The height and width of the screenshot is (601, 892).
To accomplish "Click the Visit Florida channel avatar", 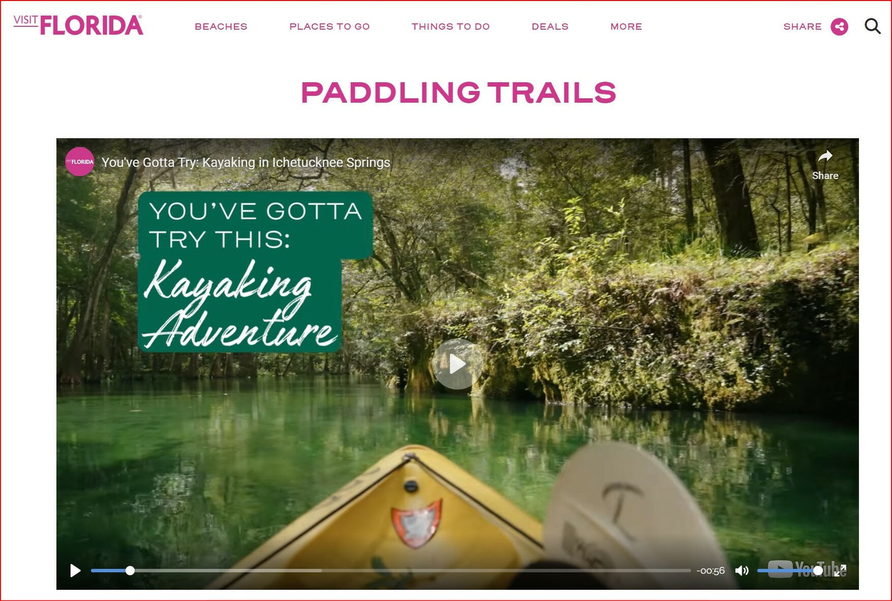I will 80,162.
